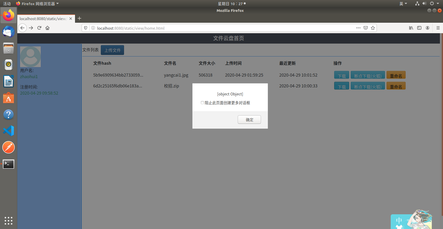The image size is (443, 229).
Task: Open the Firefox account icon
Action: click(x=428, y=28)
